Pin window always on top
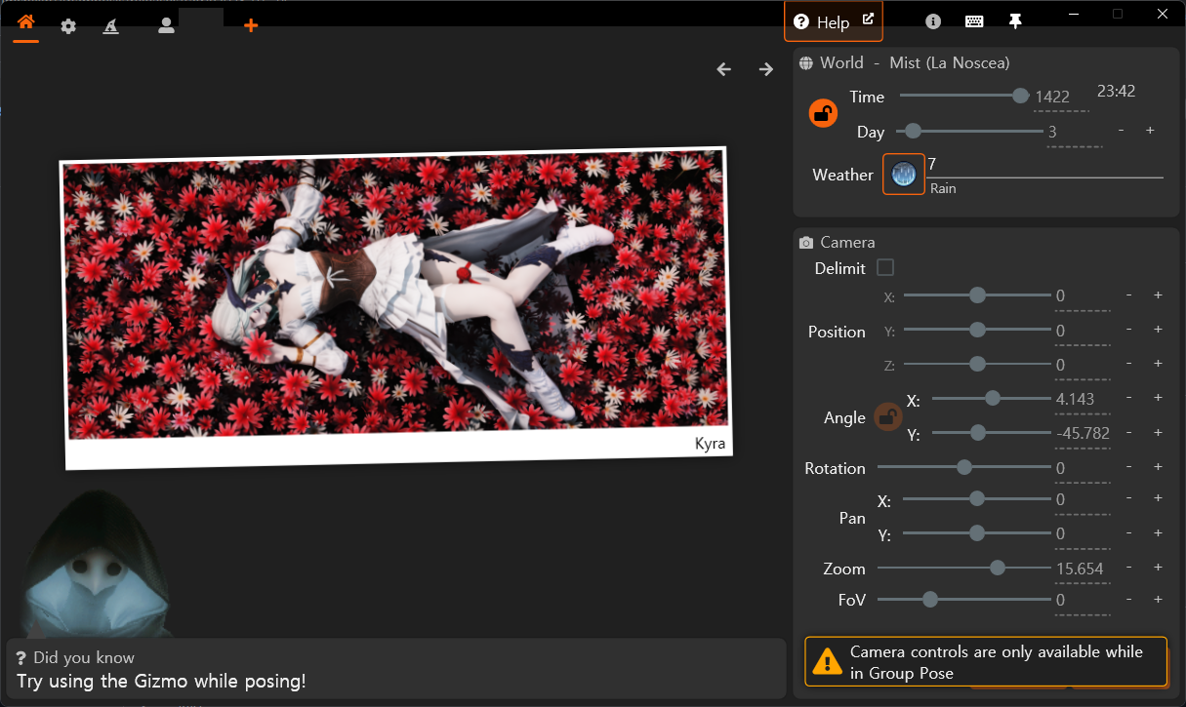Viewport: 1186px width, 707px height. click(x=1015, y=21)
